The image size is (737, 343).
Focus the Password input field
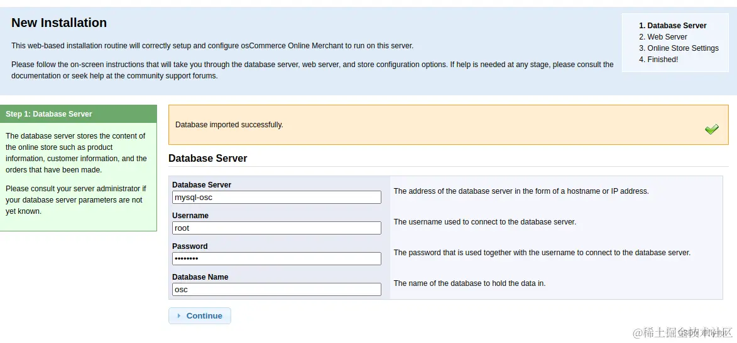tap(276, 258)
